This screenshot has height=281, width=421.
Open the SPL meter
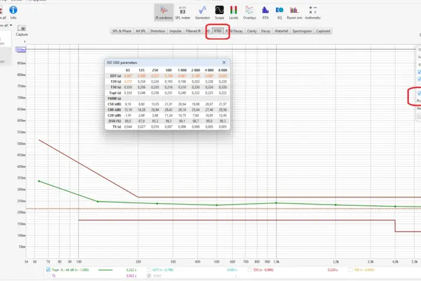pyautogui.click(x=182, y=12)
